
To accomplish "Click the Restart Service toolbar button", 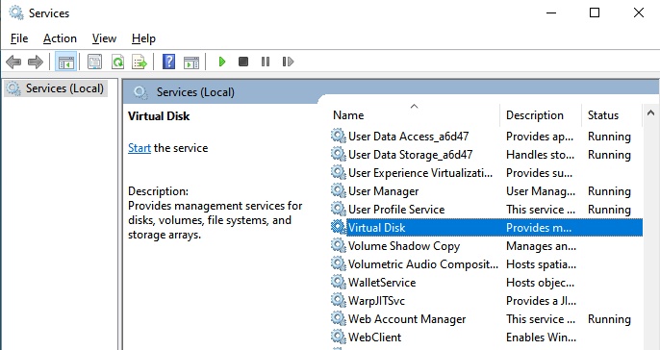I will [288, 62].
